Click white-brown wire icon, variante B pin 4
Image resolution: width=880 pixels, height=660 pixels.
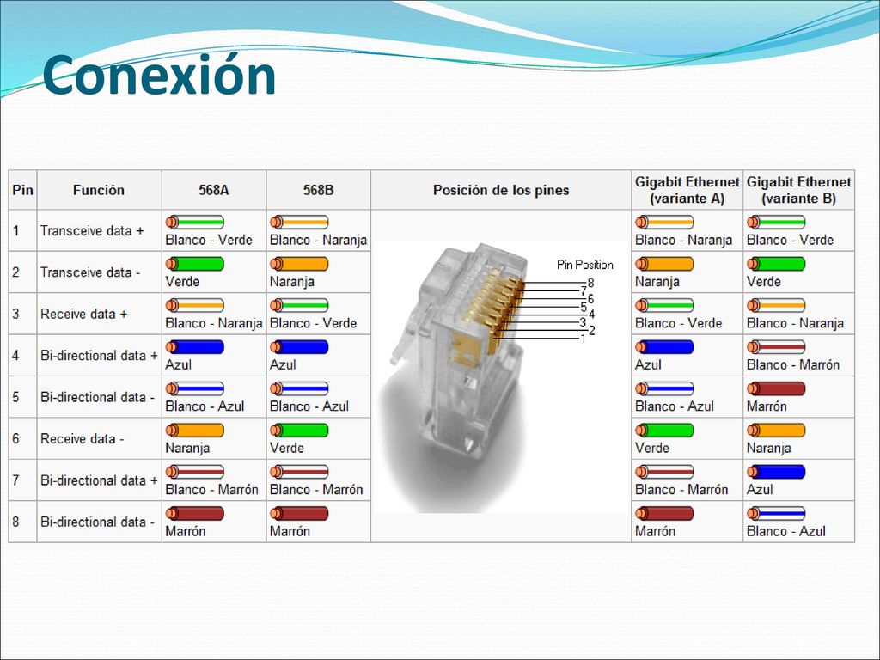(x=776, y=347)
